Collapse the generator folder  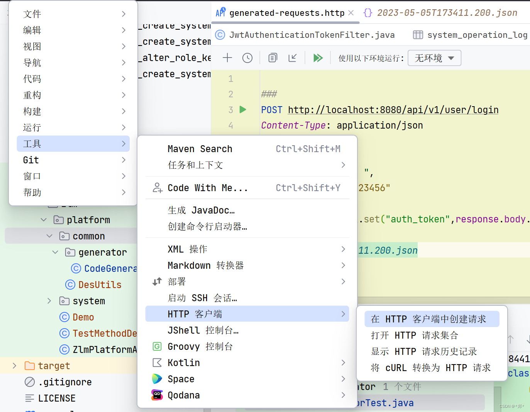[x=55, y=252]
